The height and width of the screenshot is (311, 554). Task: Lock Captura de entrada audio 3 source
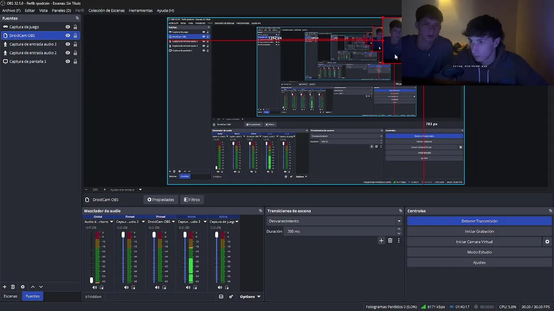click(75, 44)
